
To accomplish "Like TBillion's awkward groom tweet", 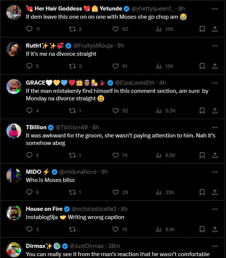I will 115,155.
